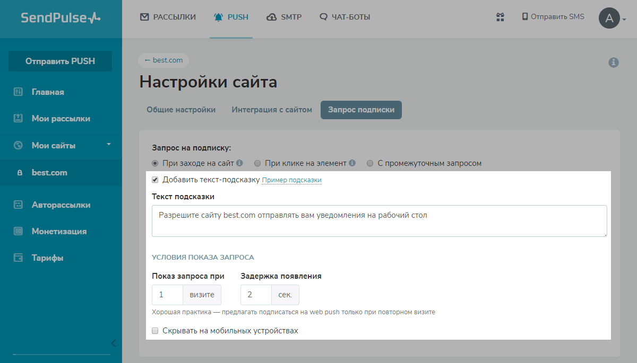Screen dimensions: 637x363
Task: Click the 'Отправить PUSH' button
Action: pyautogui.click(x=60, y=61)
